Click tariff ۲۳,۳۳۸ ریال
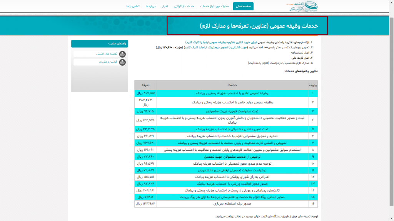Screen dimensions: 394x221 [145, 129]
